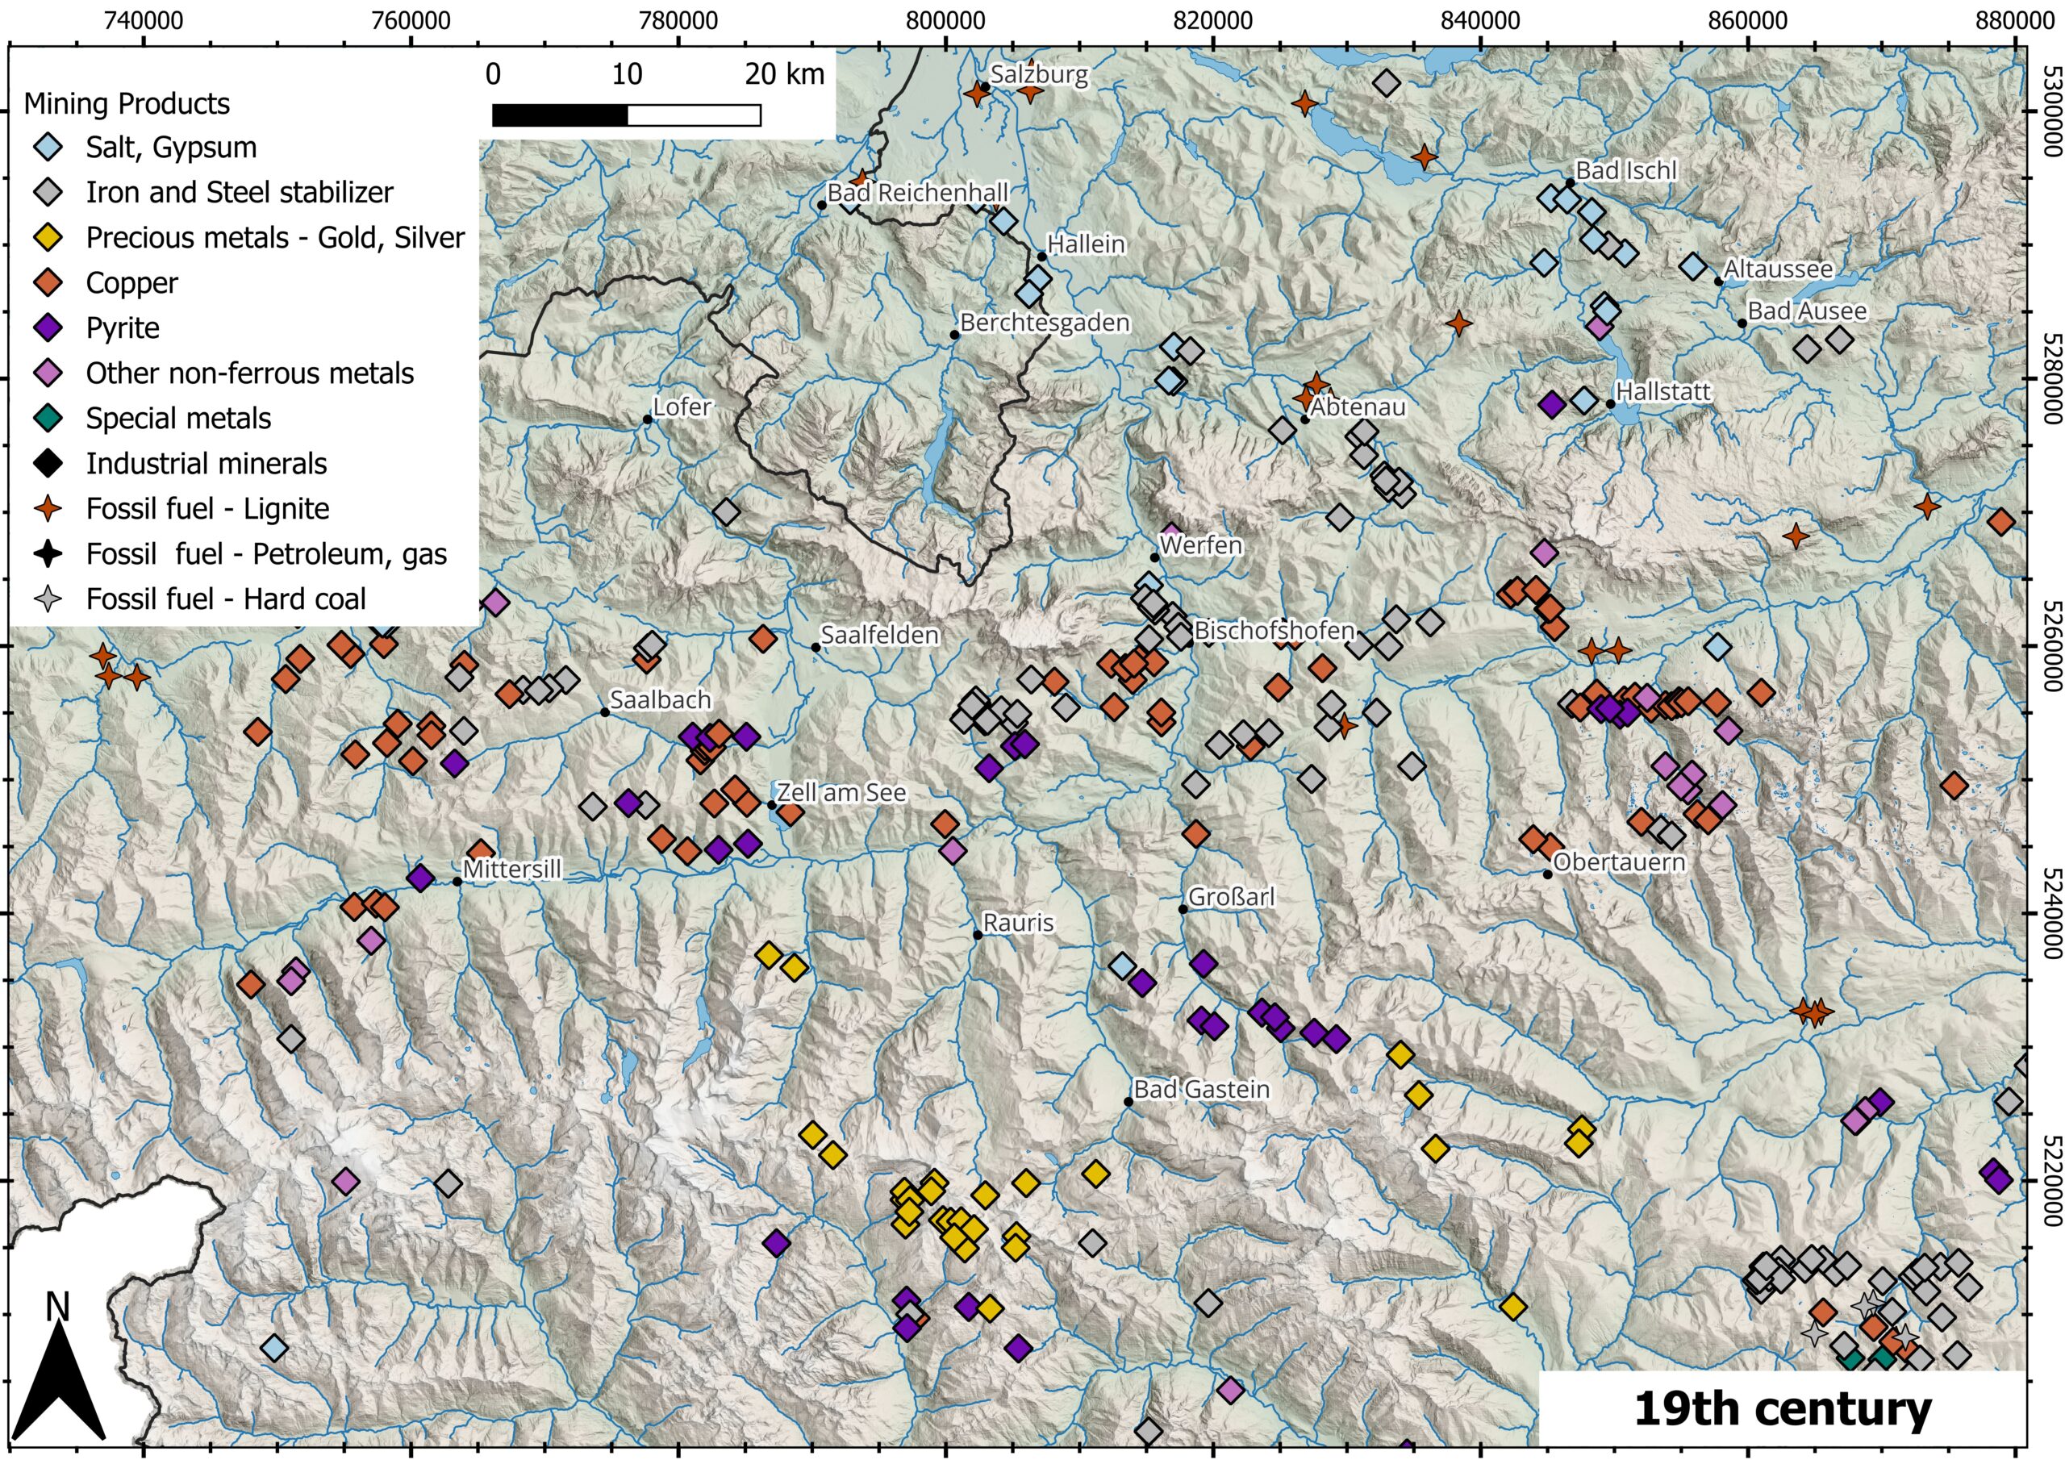
Task: Click the Großarl town label
Action: [1231, 897]
